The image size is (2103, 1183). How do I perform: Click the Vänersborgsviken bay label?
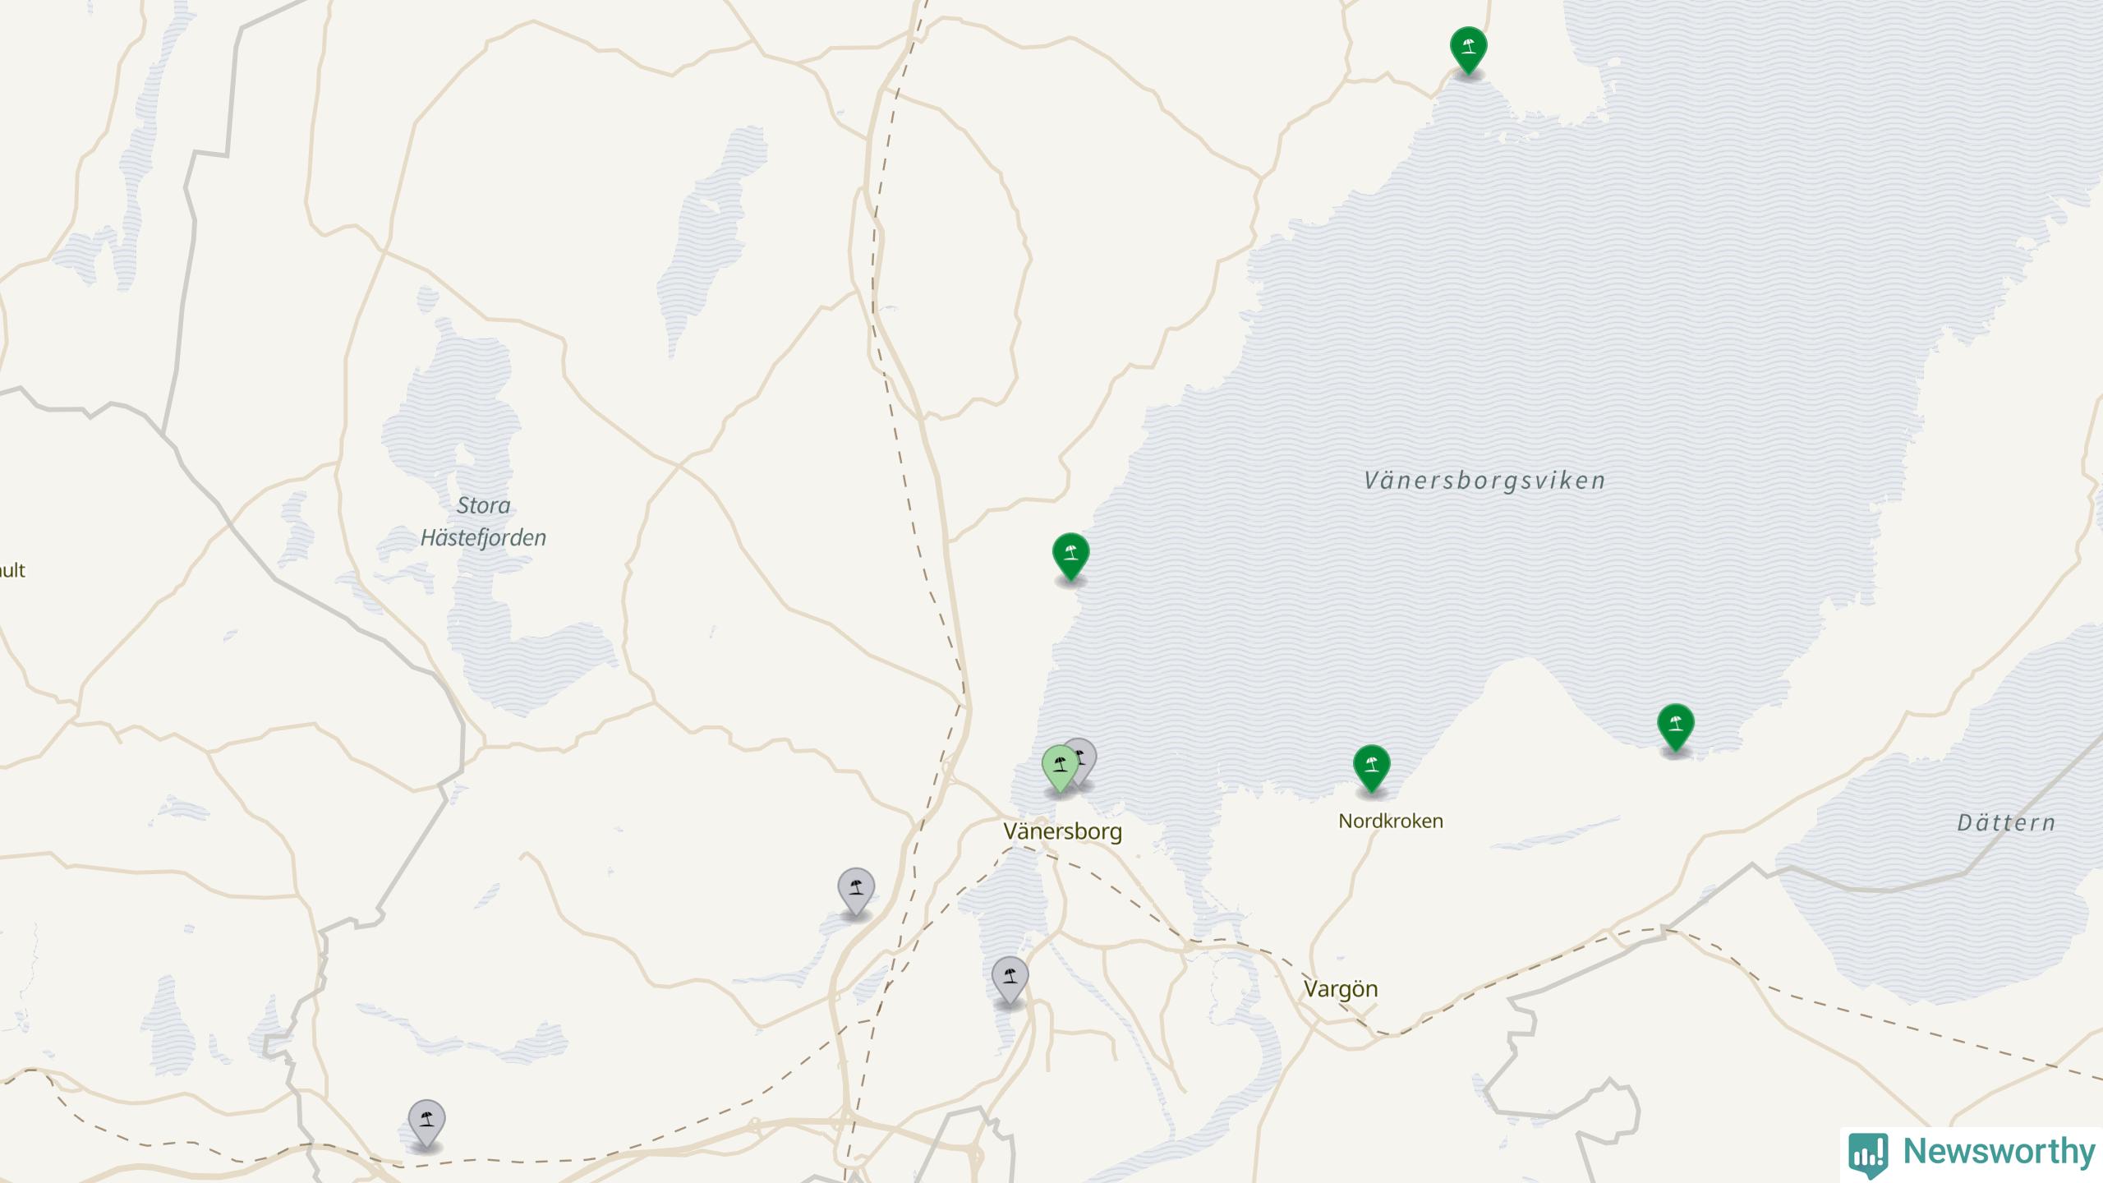(1485, 481)
